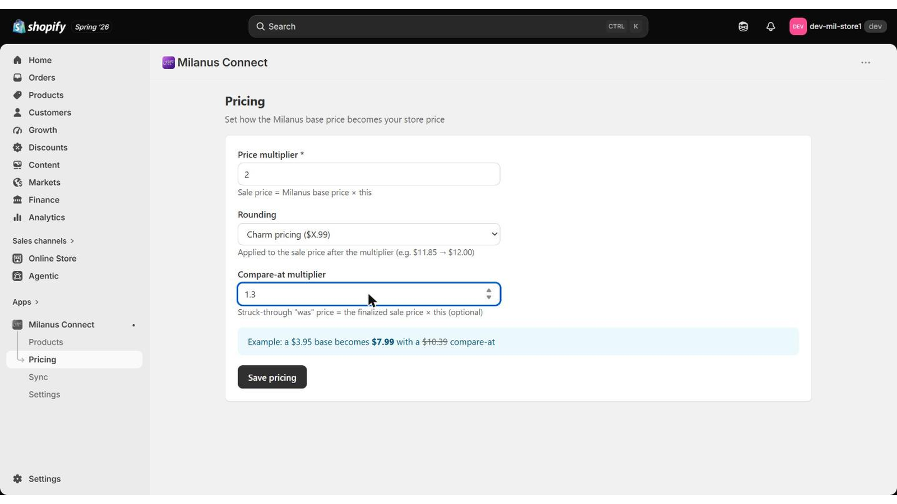The width and height of the screenshot is (897, 504).
Task: Click the Finance bank icon
Action: [x=17, y=200]
